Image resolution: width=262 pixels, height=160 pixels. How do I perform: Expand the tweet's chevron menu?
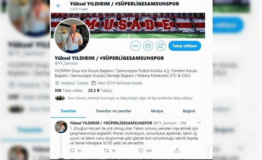pyautogui.click(x=199, y=123)
